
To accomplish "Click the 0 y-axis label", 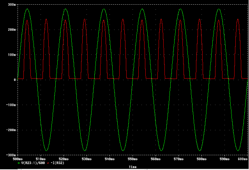I will pos(14,80).
